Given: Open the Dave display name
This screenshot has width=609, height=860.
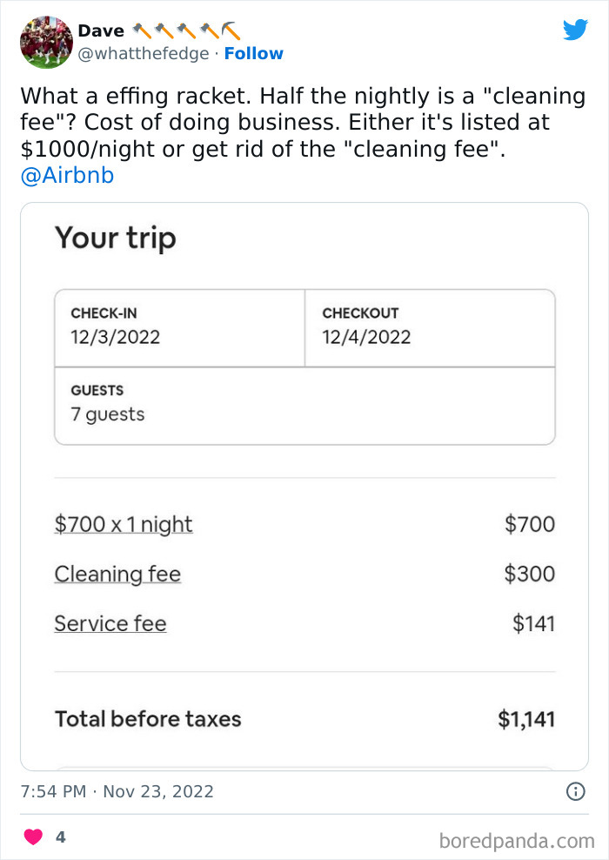Looking at the screenshot, I should coord(101,30).
